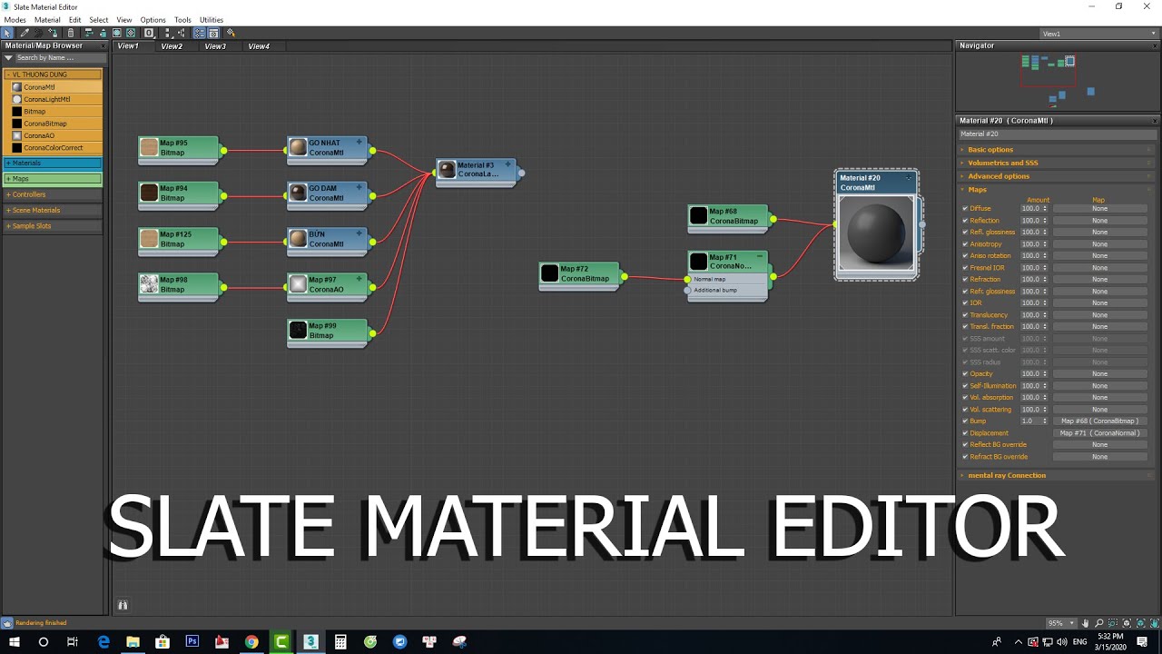
Task: Expand the Advanced options rollout
Action: pos(1057,176)
